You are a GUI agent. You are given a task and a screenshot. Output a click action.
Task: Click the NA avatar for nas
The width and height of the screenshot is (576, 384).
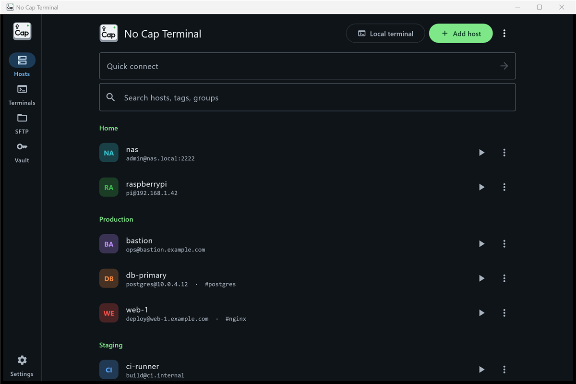pos(109,153)
